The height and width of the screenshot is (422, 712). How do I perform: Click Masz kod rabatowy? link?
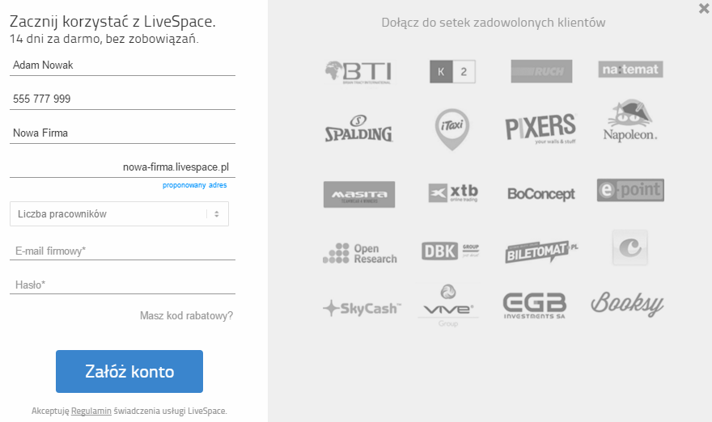(x=186, y=315)
